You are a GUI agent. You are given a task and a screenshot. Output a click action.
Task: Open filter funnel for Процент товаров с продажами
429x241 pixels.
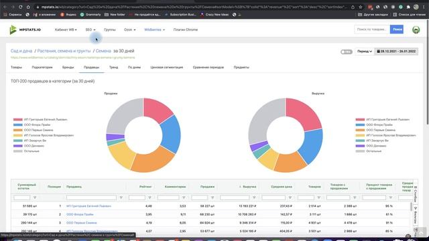point(391,197)
